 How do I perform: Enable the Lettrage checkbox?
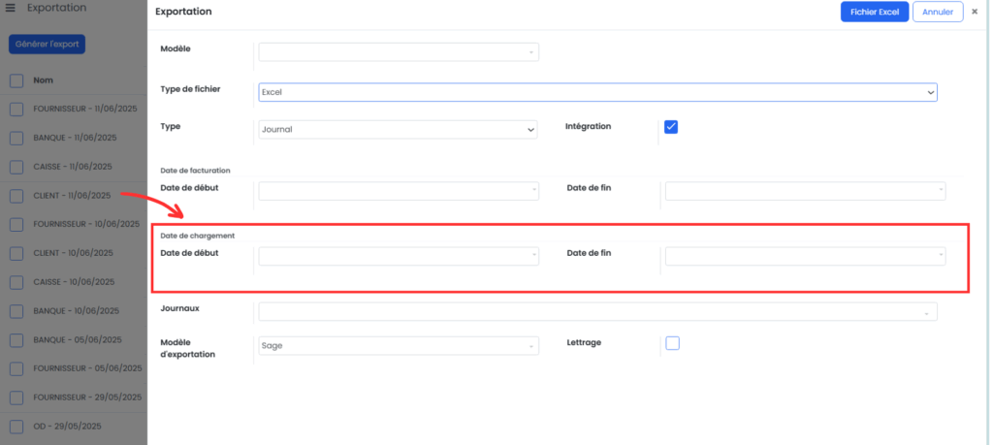(x=673, y=343)
